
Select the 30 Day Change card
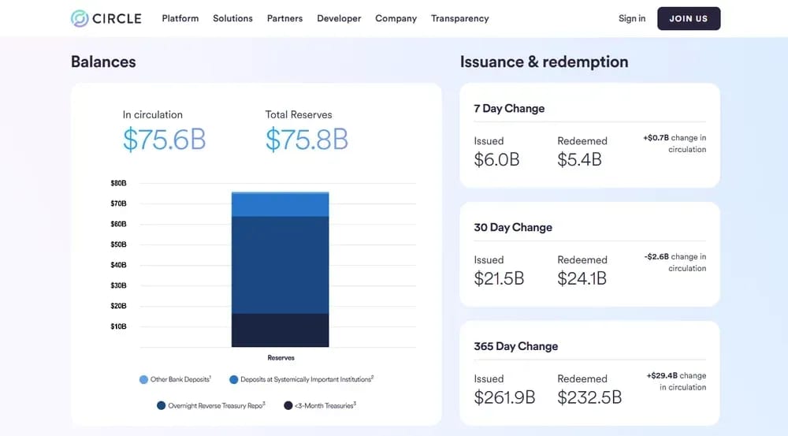coord(589,255)
